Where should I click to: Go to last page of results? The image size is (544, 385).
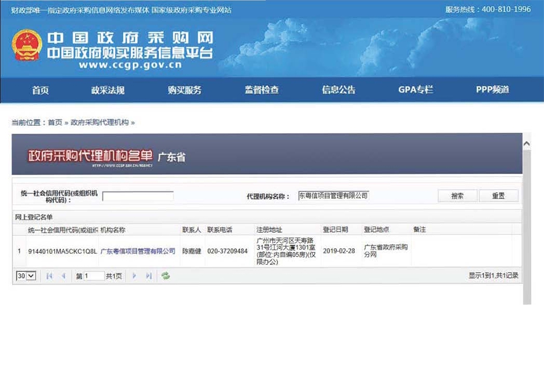pyautogui.click(x=149, y=276)
